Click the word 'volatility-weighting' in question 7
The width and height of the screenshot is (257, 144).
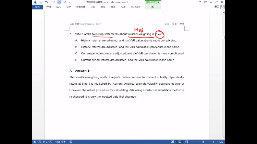click(139, 34)
